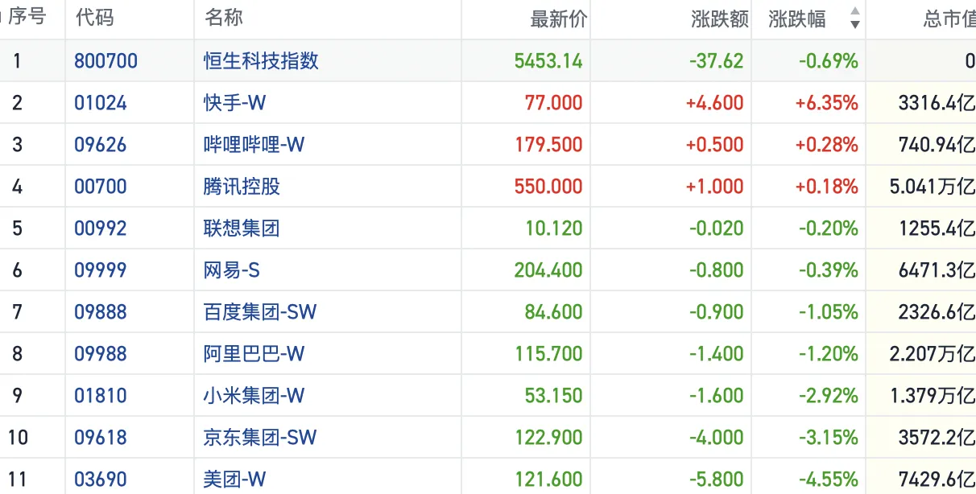Click the 美团-W stock name
976x494 pixels.
234,480
